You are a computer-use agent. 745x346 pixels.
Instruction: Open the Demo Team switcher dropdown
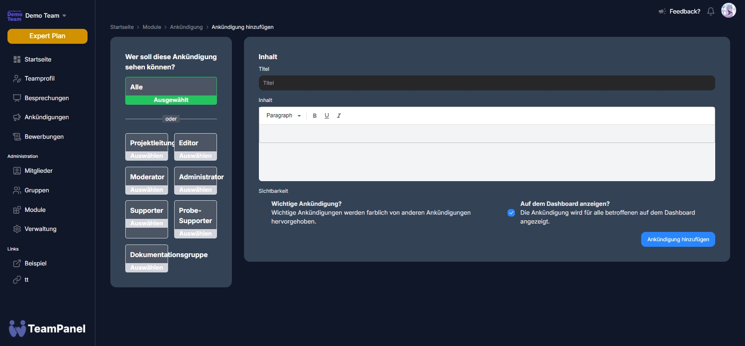pyautogui.click(x=45, y=16)
